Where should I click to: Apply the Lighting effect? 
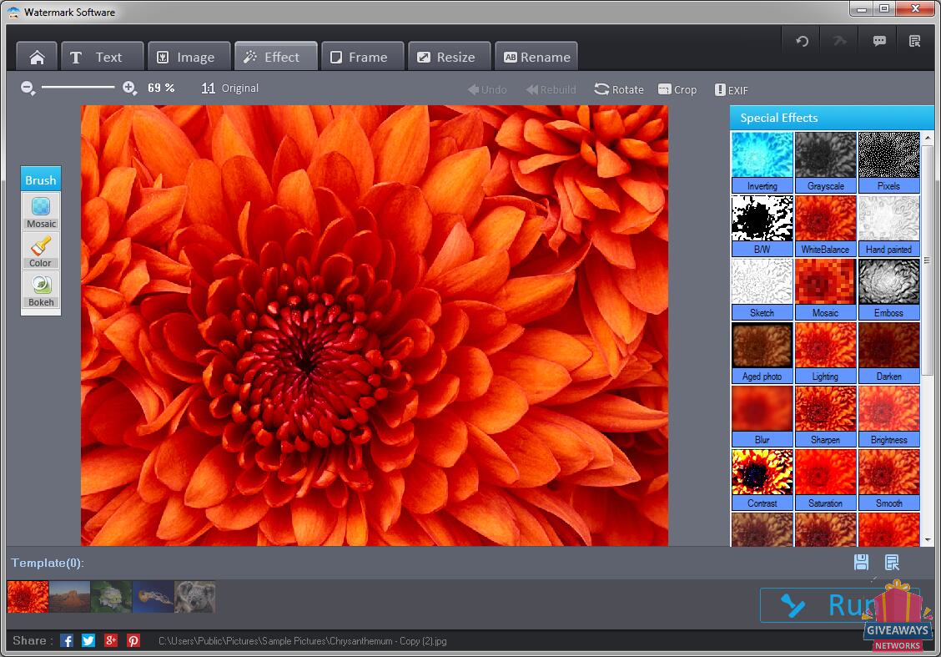(826, 352)
